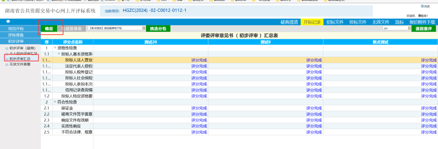Image resolution: width=438 pixels, height=149 pixels.
Task: Open the 磋商澄清 tab
Action: [x=289, y=22]
